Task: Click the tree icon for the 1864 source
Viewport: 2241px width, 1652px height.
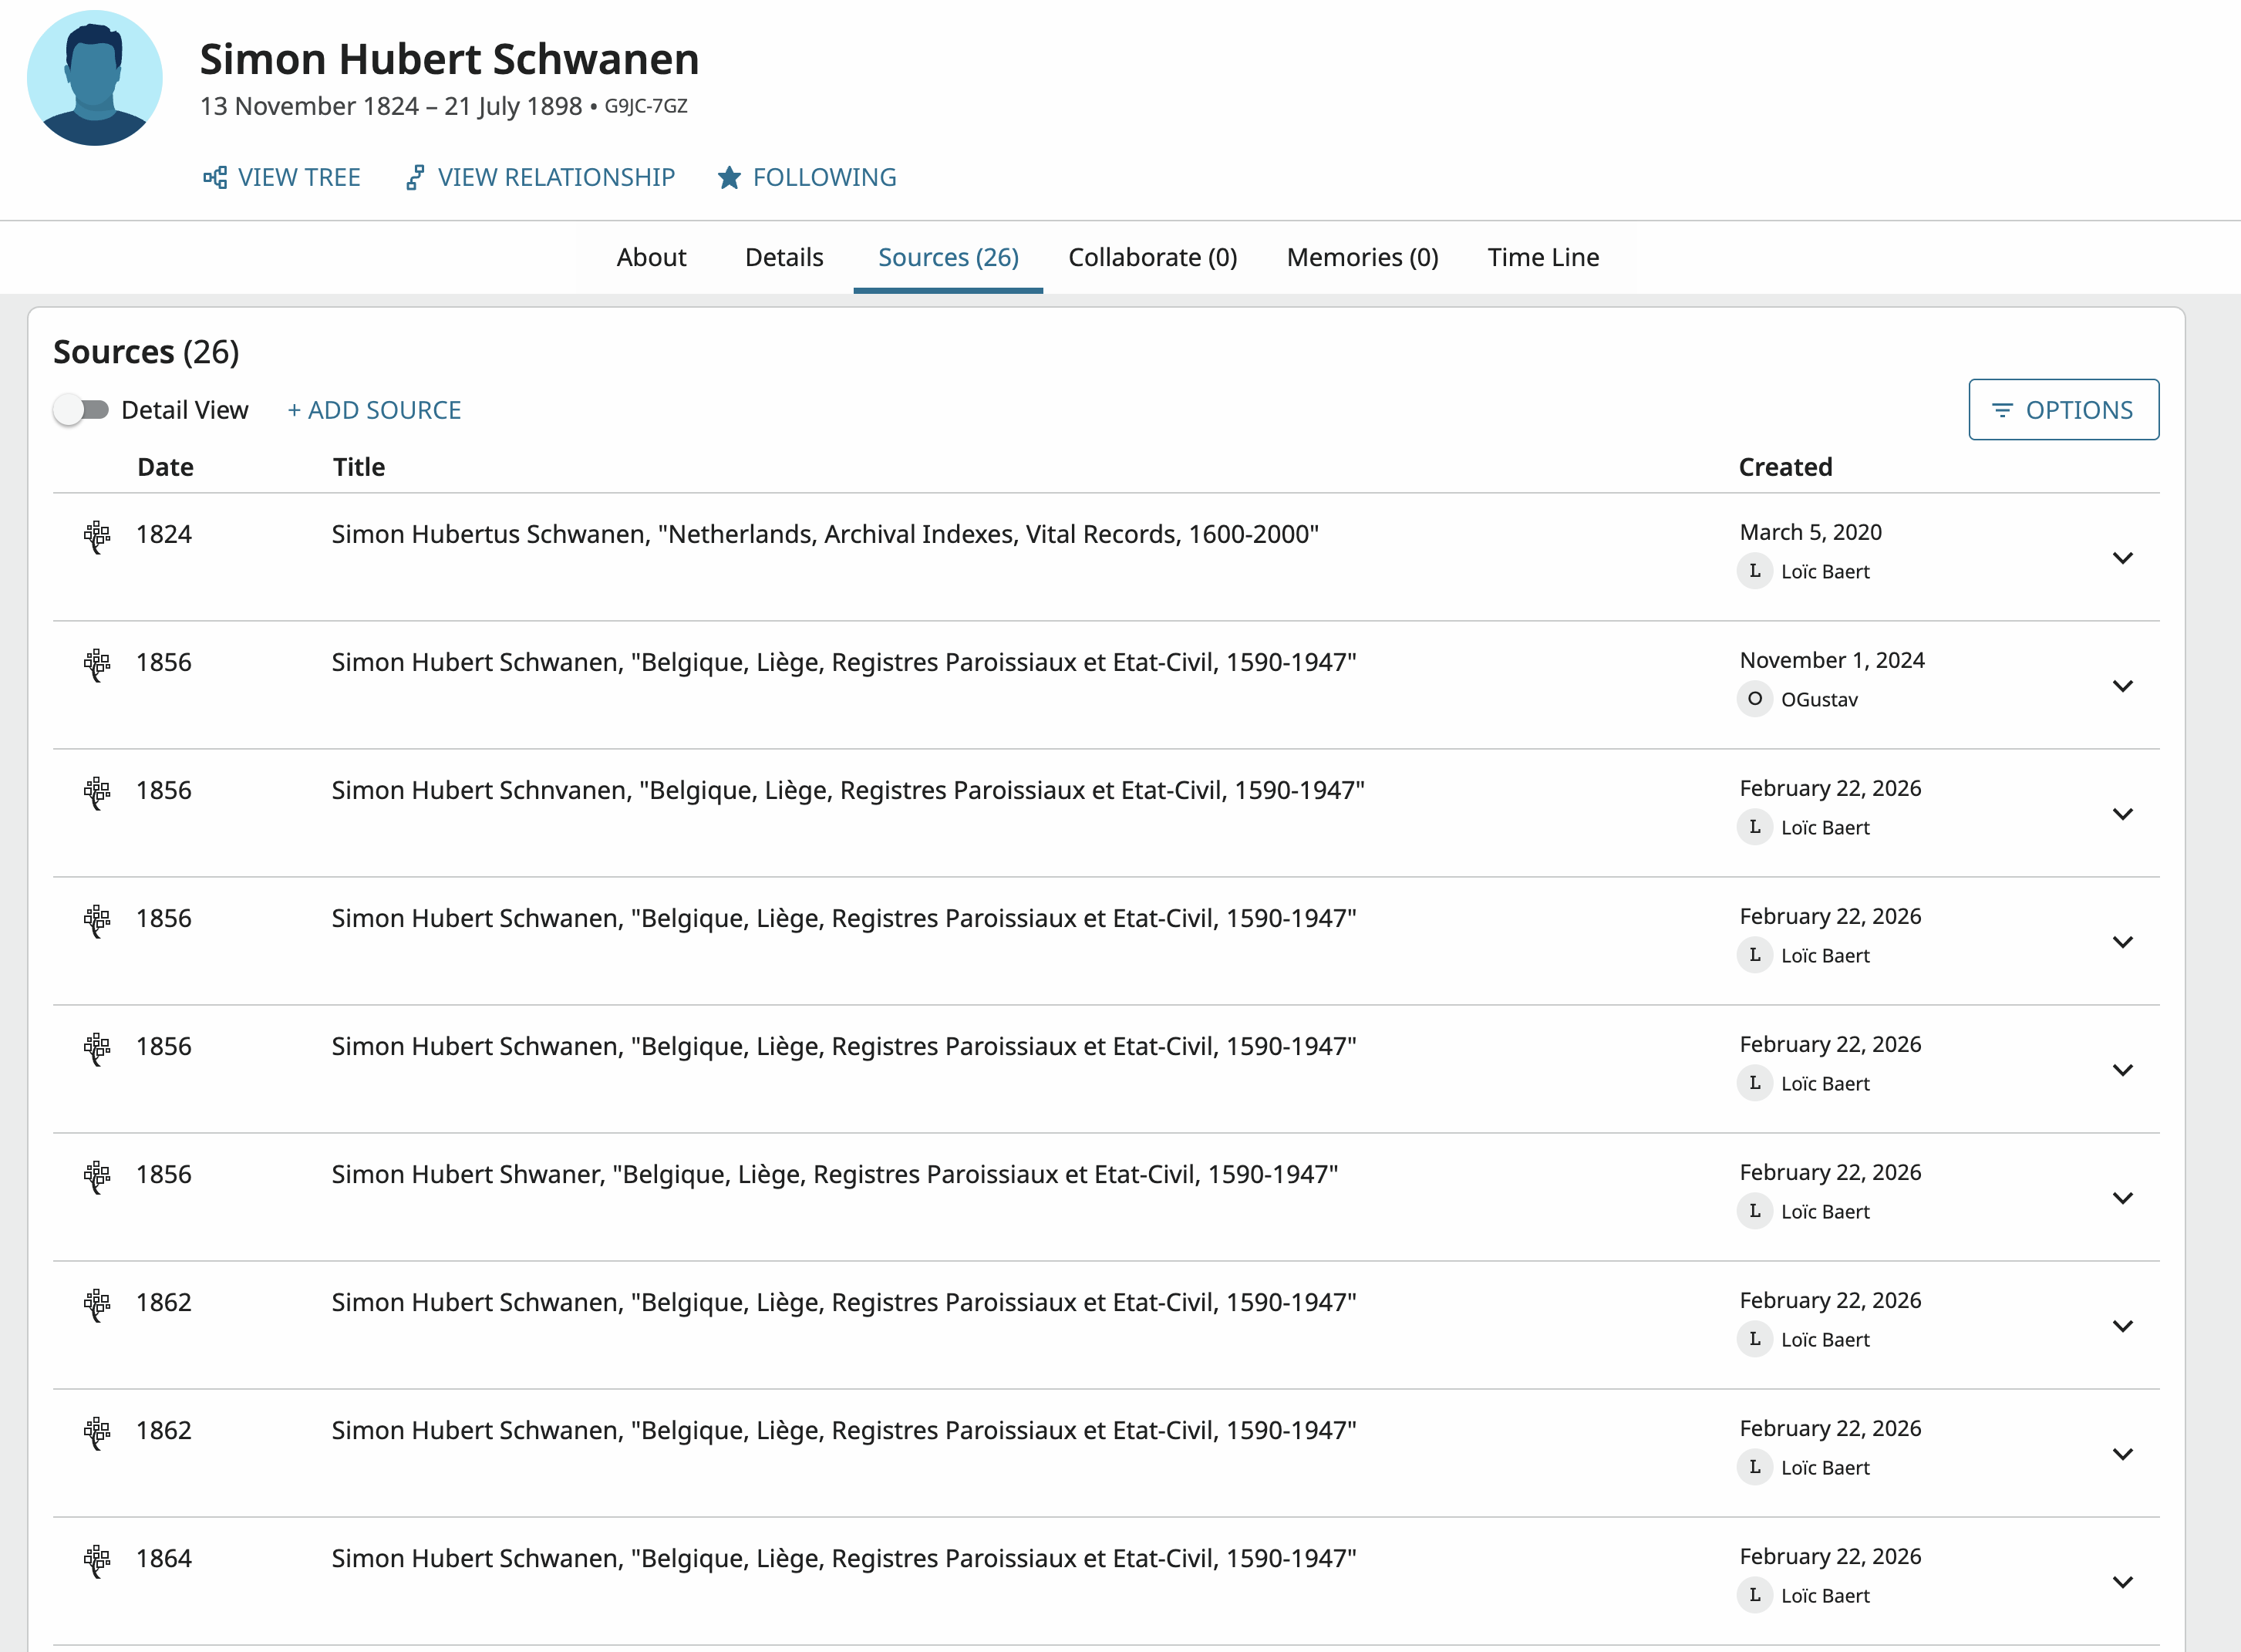Action: 97,1560
